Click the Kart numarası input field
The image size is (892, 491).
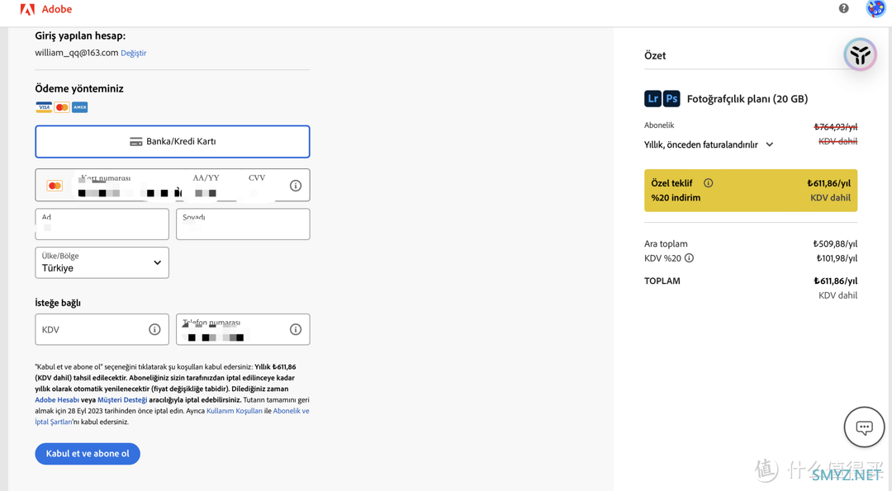(x=128, y=186)
